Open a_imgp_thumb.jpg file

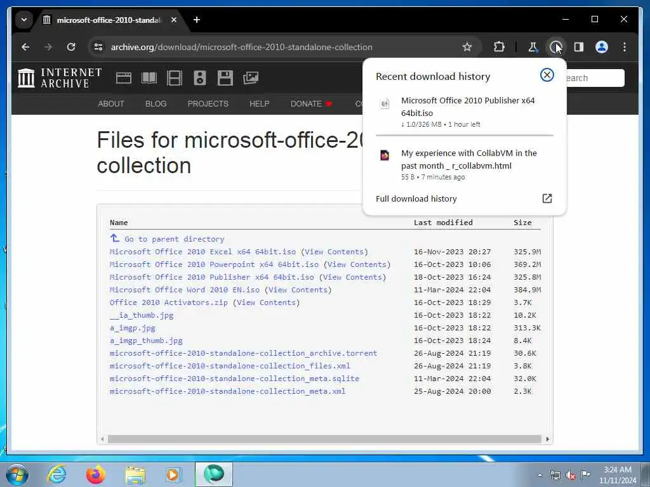pos(146,341)
